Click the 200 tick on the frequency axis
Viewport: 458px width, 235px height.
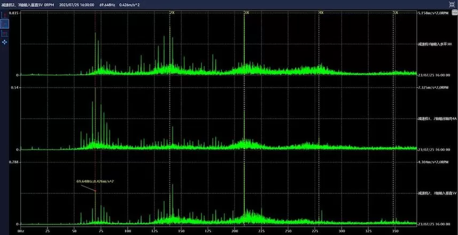point(234,231)
